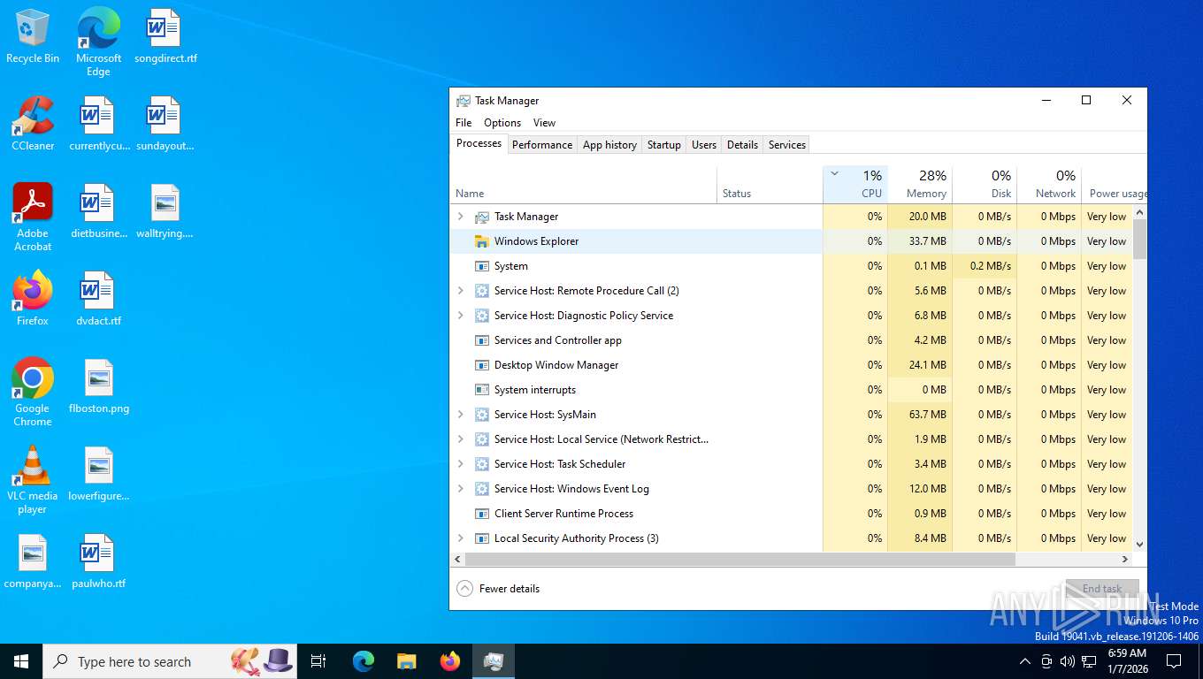
Task: Expand the Task Manager process row
Action: pos(460,217)
